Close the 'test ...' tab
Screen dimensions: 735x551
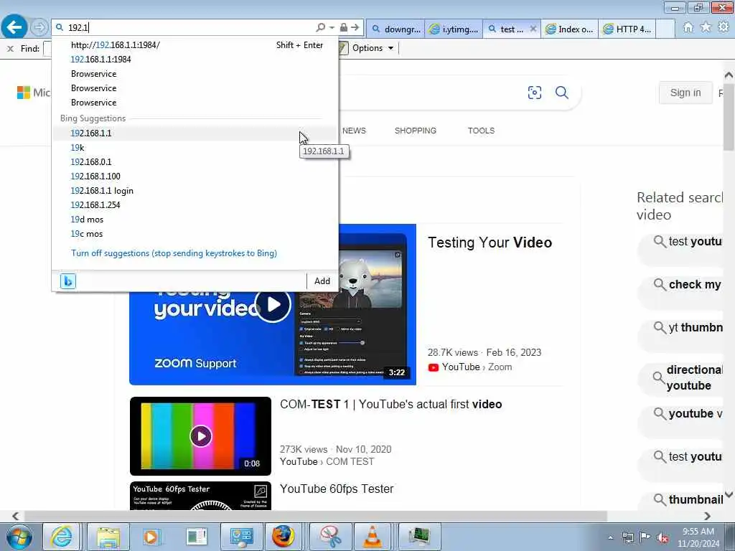[533, 29]
